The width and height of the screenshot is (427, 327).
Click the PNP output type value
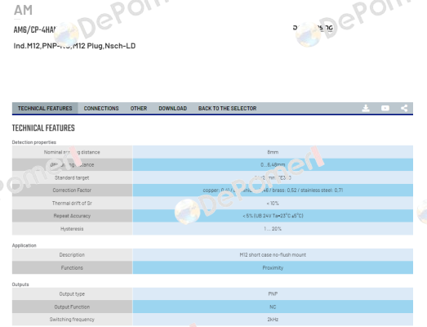click(x=273, y=293)
